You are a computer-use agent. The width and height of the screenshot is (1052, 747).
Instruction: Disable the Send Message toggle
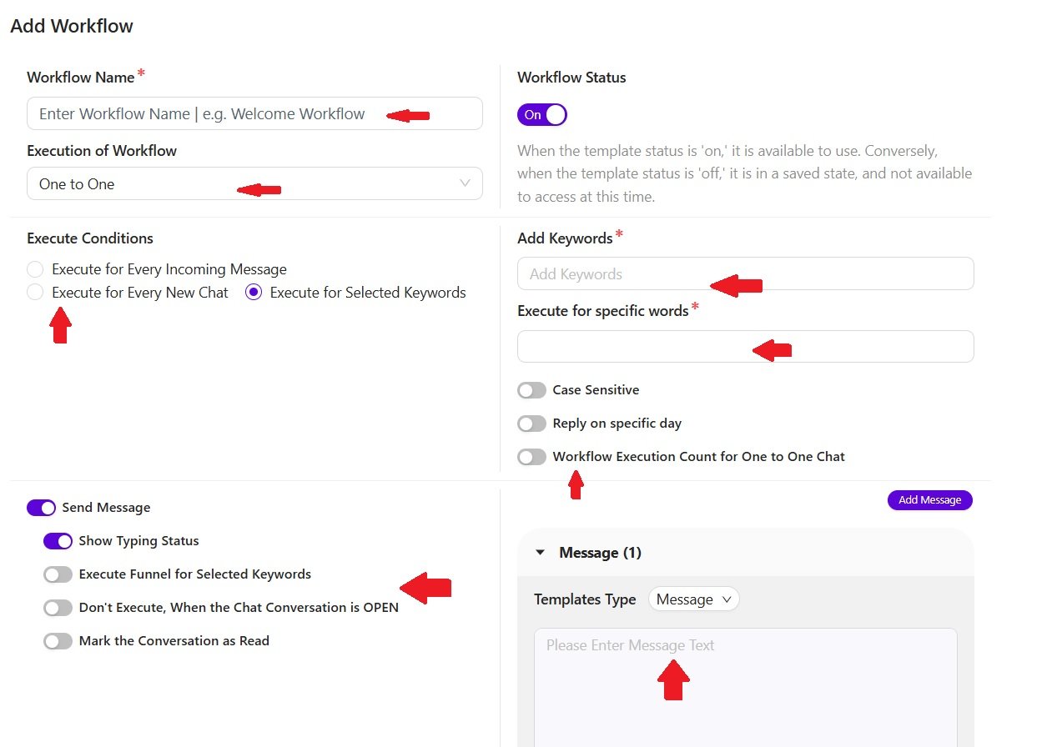click(41, 507)
